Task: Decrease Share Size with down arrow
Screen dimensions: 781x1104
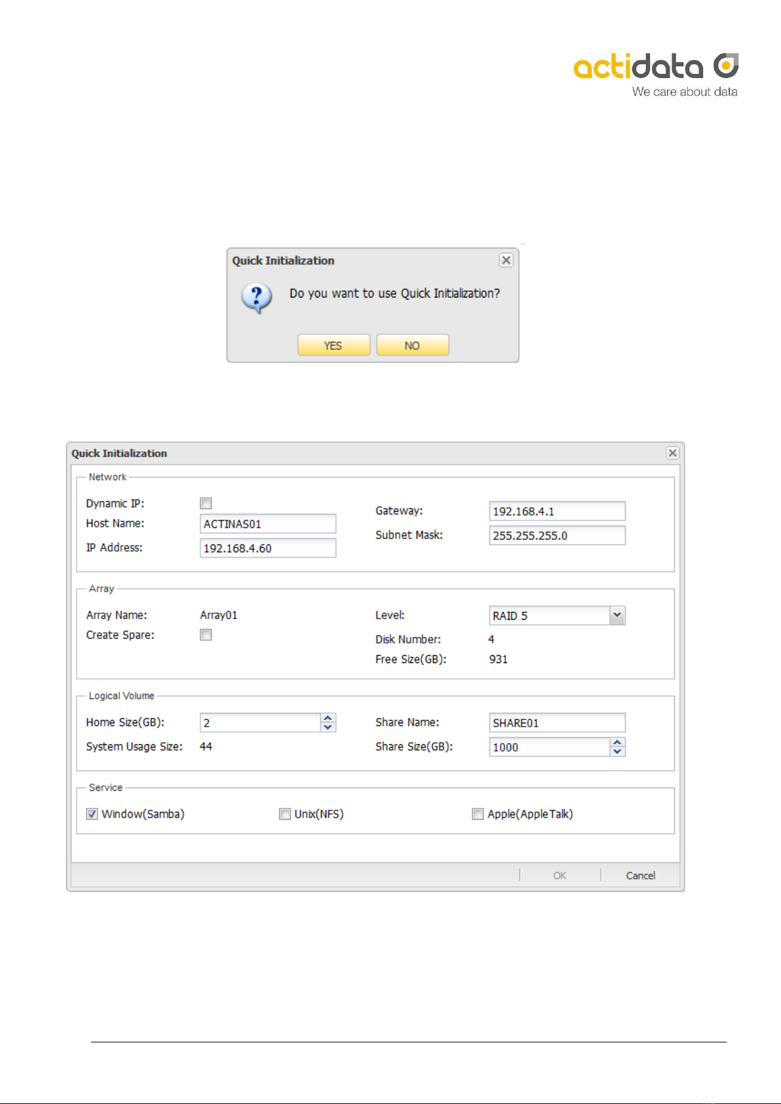Action: [617, 752]
